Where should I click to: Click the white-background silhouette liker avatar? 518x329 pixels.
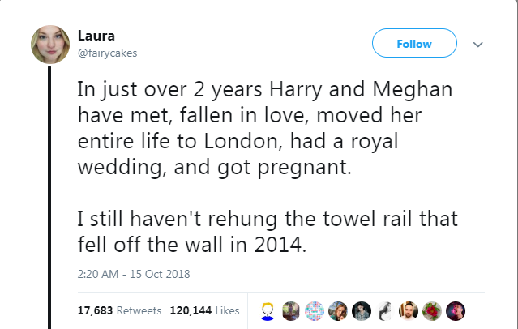[386, 310]
